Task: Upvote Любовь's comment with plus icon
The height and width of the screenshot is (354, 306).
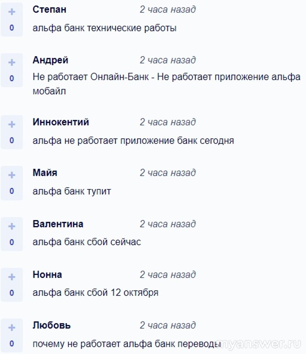Action: coord(12,328)
